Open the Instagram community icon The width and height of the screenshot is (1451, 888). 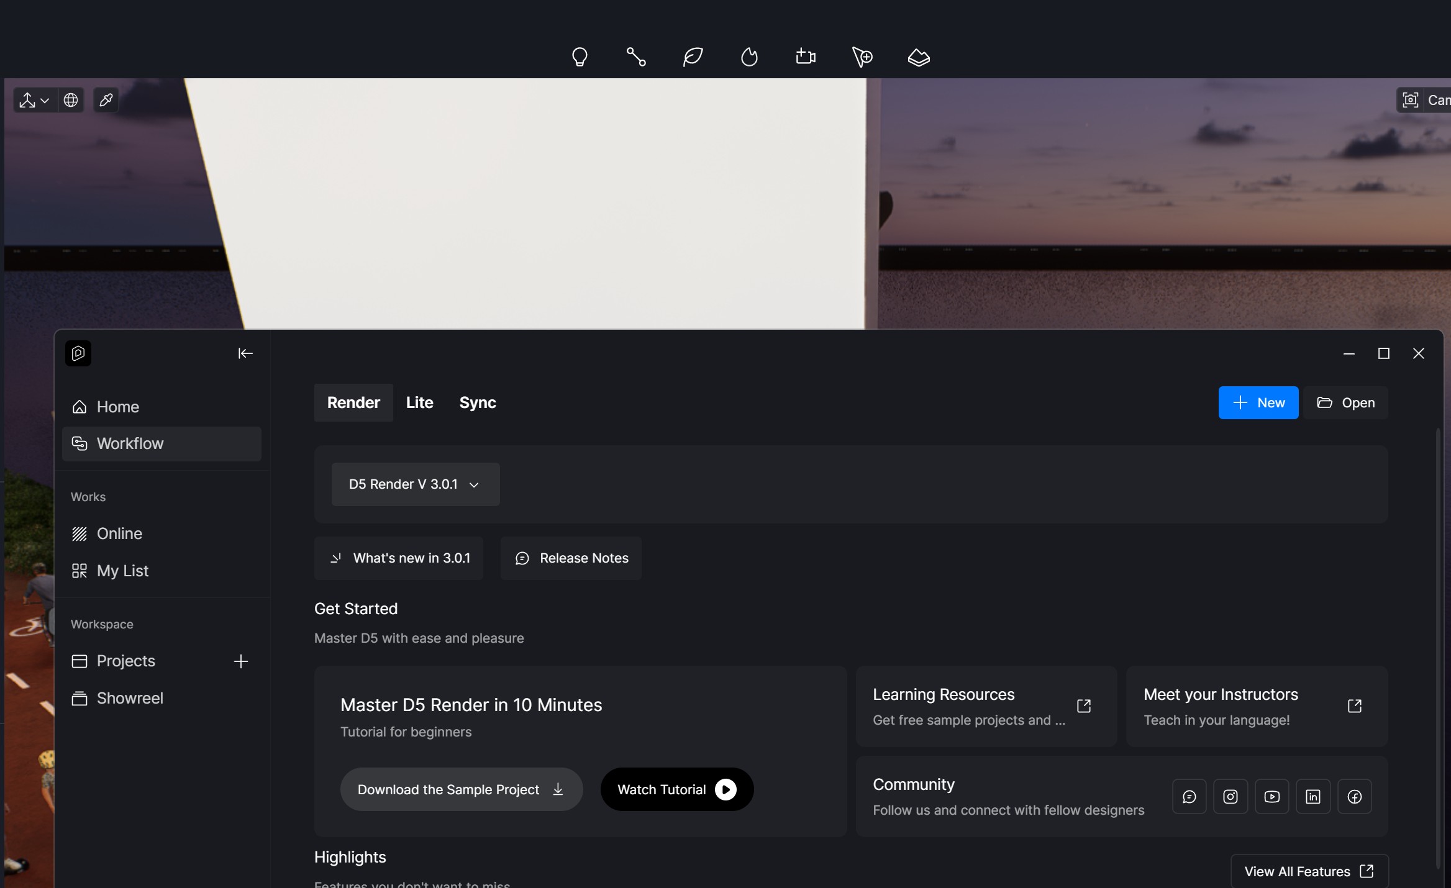click(x=1230, y=797)
